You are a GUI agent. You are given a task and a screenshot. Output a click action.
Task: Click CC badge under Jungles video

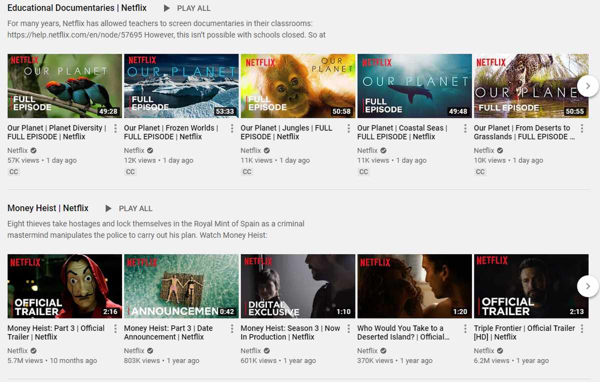click(x=247, y=172)
